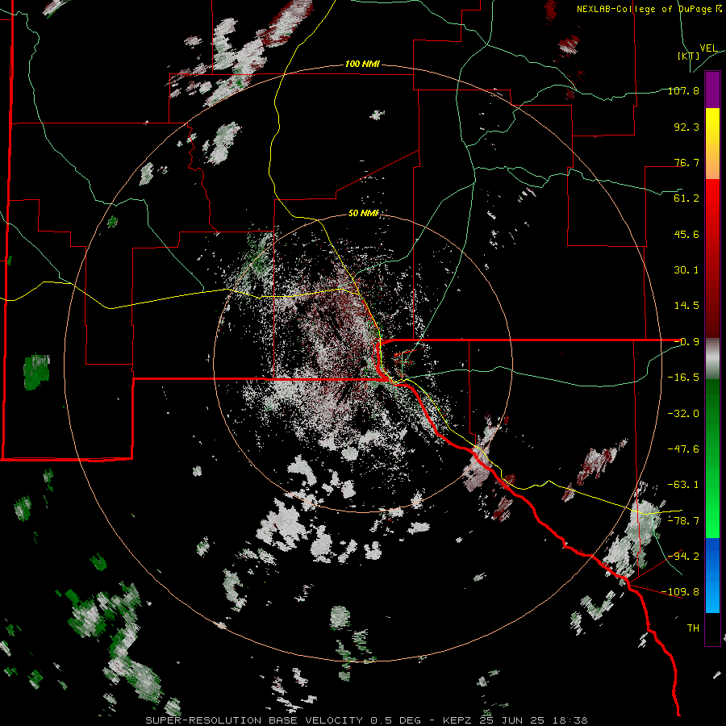Click the -94.2 velocity scale value
The height and width of the screenshot is (726, 726).
(683, 557)
